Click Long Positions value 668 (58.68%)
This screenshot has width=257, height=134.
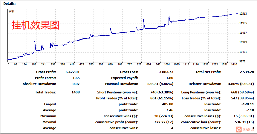pyautogui.click(x=242, y=92)
